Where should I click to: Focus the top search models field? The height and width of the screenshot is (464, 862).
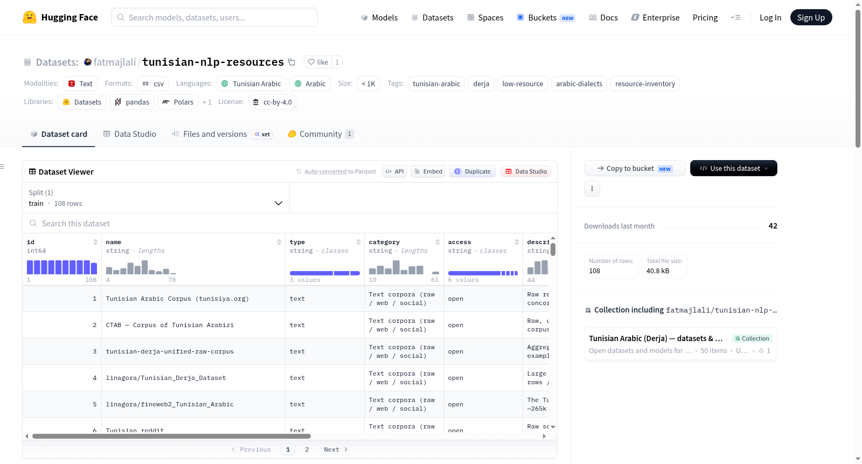coord(214,17)
